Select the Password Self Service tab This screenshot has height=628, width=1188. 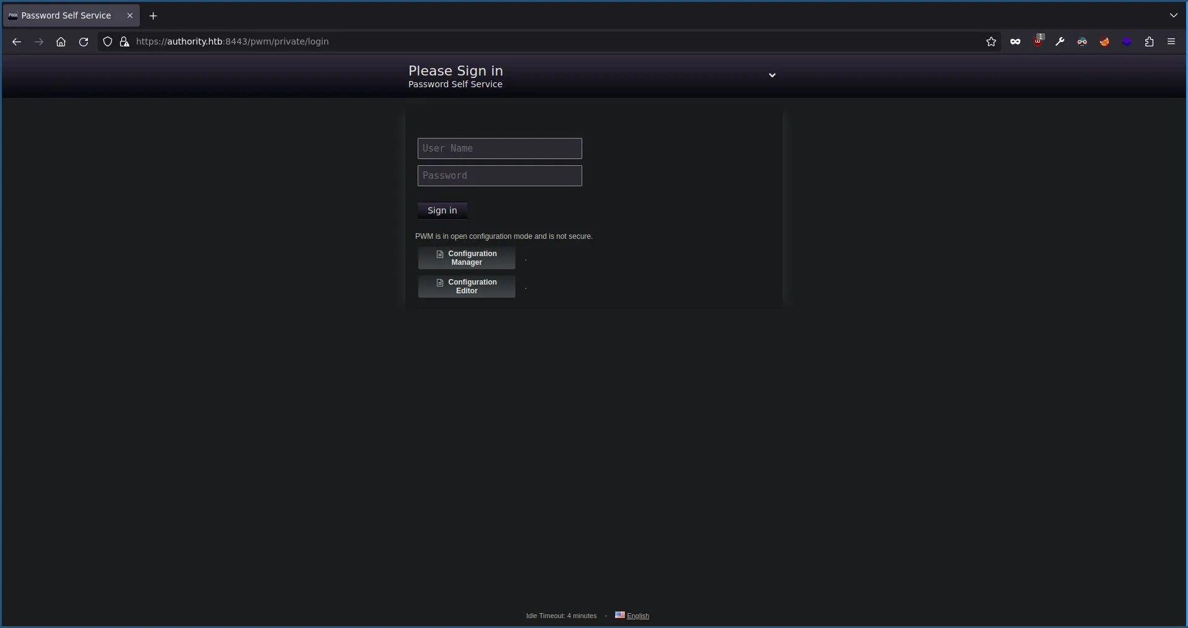coord(71,15)
